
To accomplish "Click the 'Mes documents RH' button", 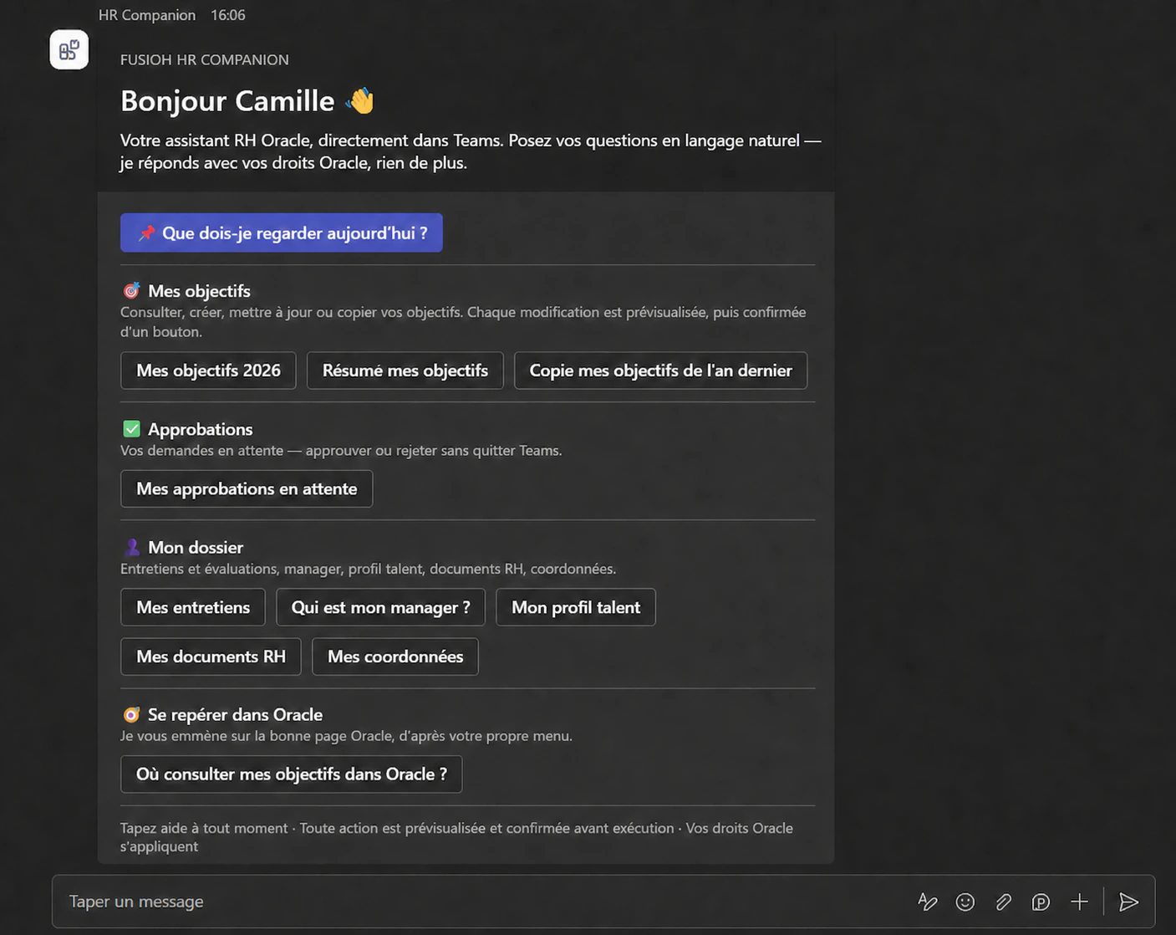I will click(211, 657).
